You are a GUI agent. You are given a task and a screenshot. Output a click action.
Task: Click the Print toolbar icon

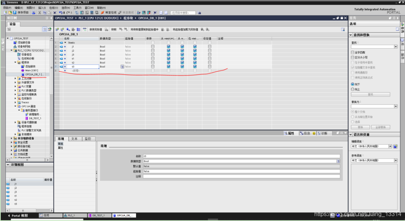(34, 12)
